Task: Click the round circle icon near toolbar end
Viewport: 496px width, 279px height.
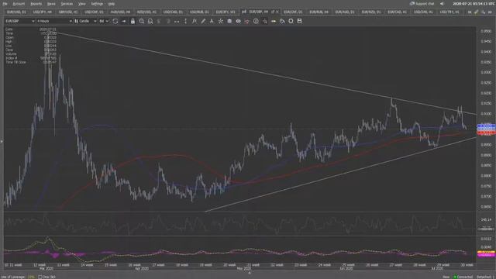Action: coord(291,21)
